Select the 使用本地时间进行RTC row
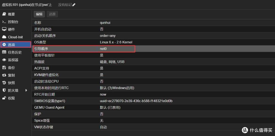 [153, 88]
